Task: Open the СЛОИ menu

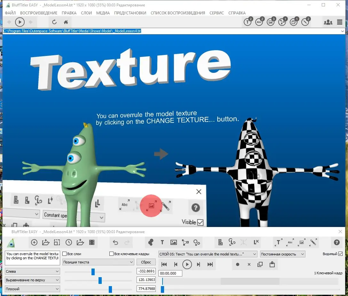Action: click(x=86, y=13)
